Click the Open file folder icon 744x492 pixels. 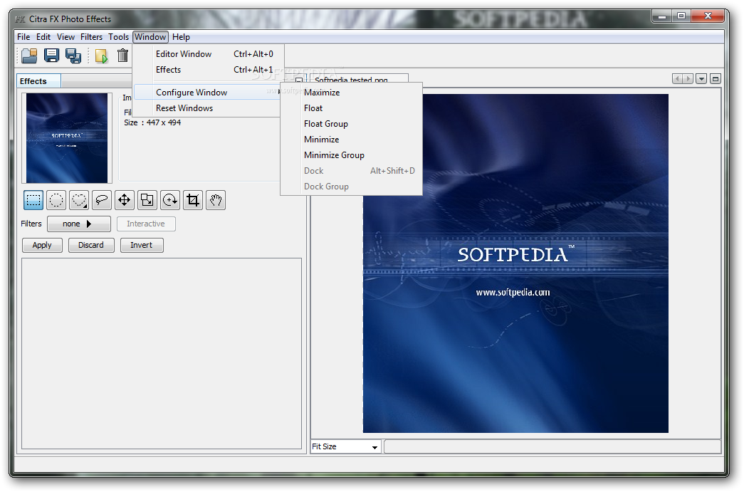tap(29, 56)
